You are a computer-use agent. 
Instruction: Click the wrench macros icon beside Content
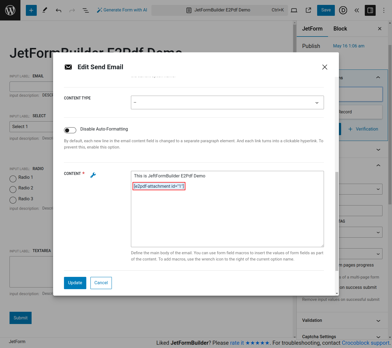(x=93, y=175)
